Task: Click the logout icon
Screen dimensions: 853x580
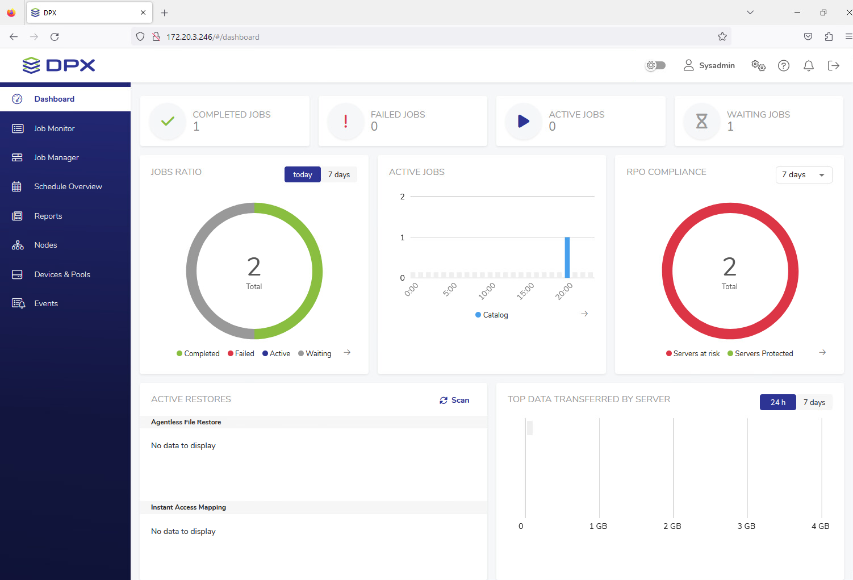Action: pos(834,66)
